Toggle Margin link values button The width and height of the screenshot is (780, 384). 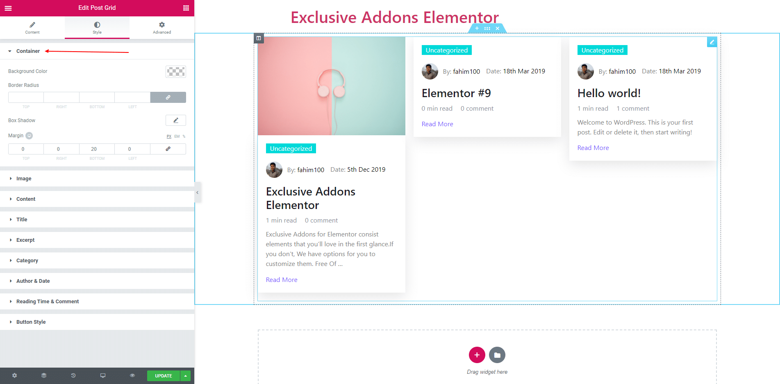pyautogui.click(x=168, y=149)
